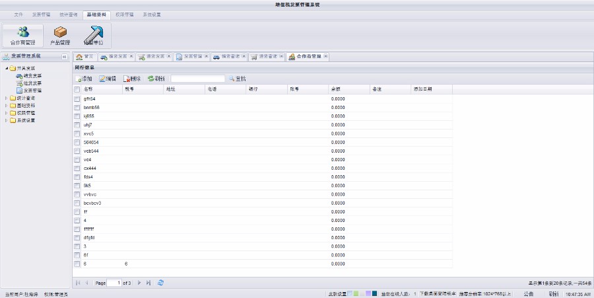Image resolution: width=594 pixels, height=298 pixels.
Task: Open the 权限管理 ribbon menu tab
Action: (125, 15)
